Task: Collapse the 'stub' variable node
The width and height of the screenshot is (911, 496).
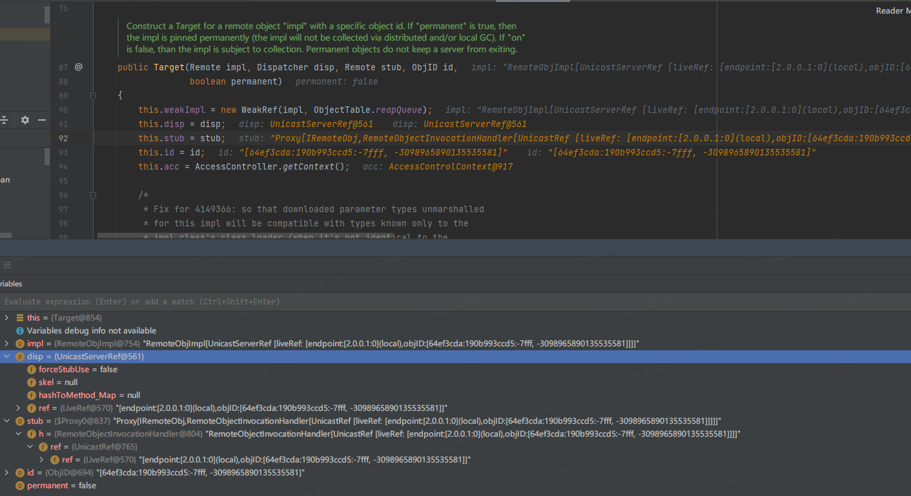Action: [7, 421]
